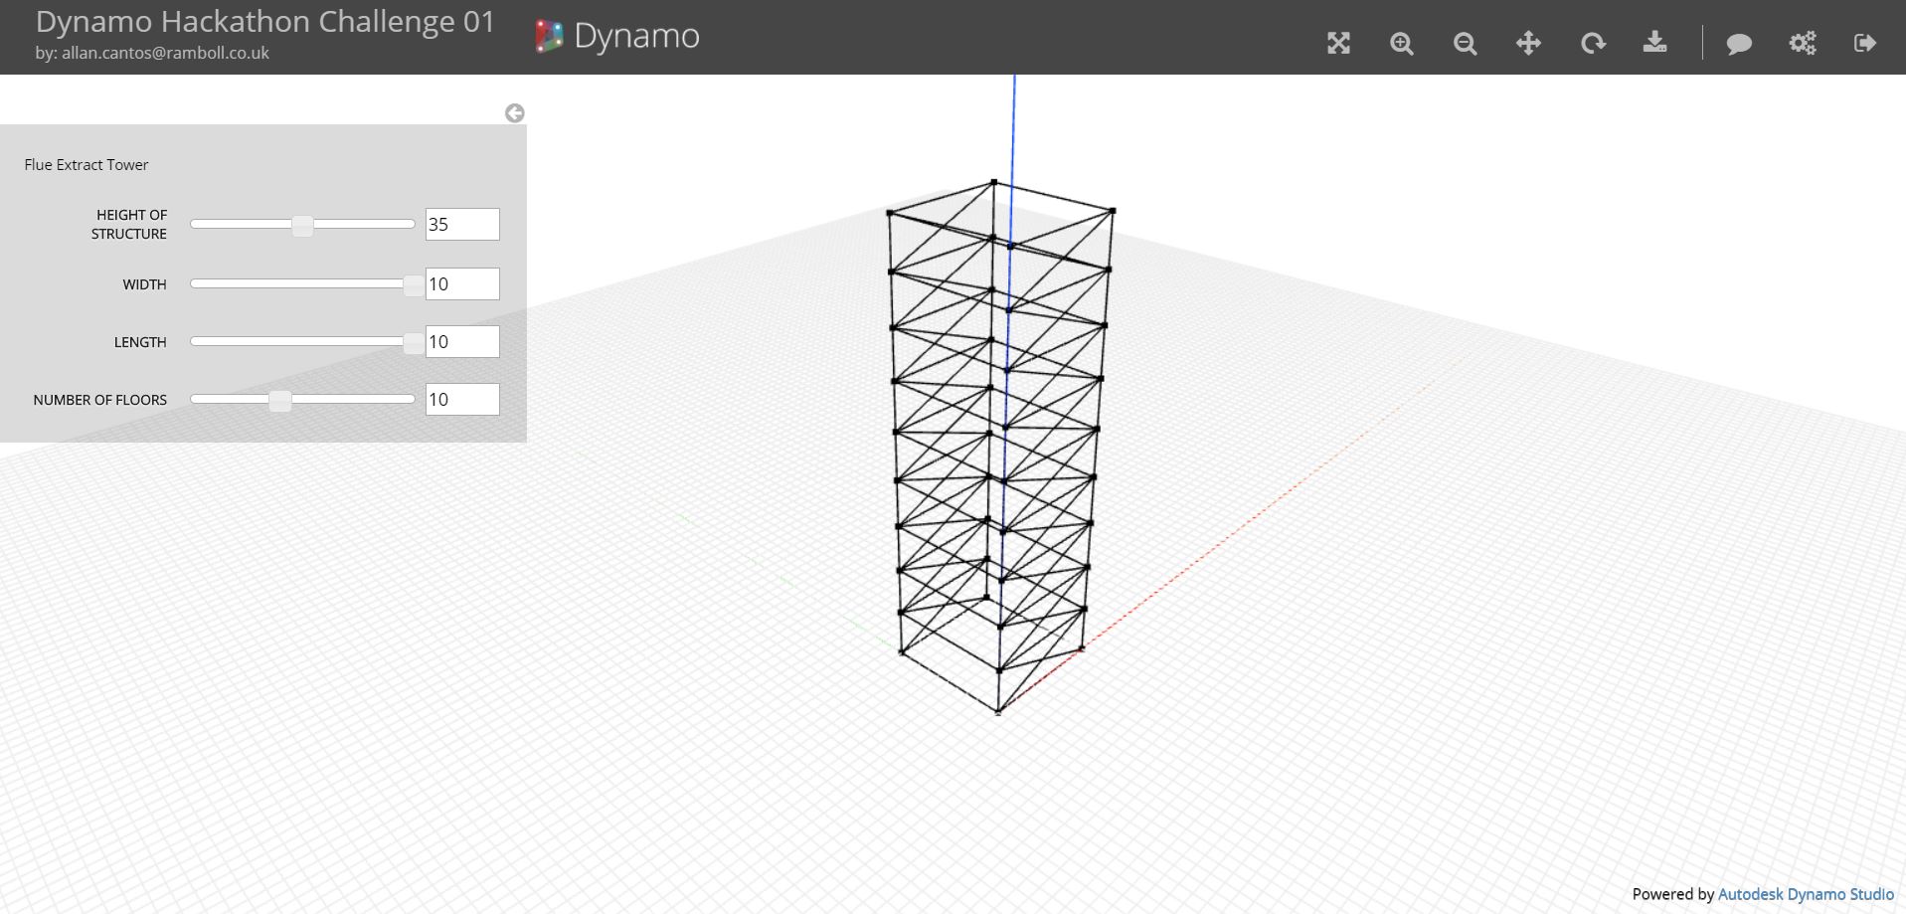
Task: Click the Dynamo logo
Action: tap(617, 37)
